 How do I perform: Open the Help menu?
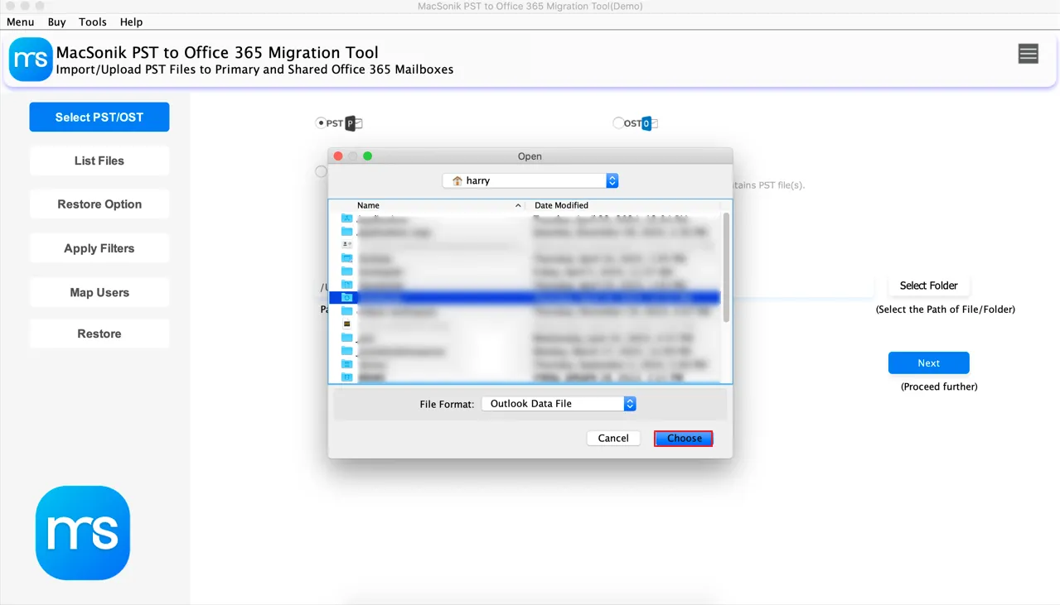131,22
